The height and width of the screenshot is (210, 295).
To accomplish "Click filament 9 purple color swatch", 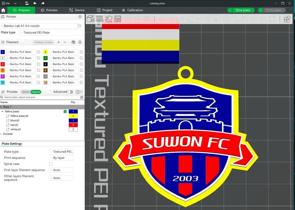I will 3,76.
